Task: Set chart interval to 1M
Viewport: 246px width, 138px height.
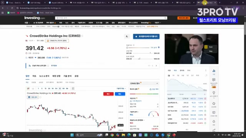Action: (x=67, y=89)
